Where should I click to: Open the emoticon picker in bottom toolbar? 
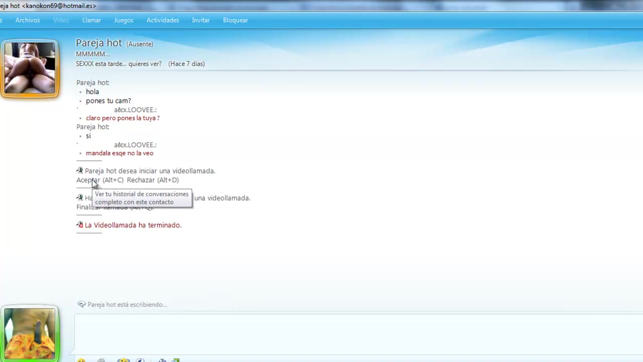pyautogui.click(x=81, y=360)
